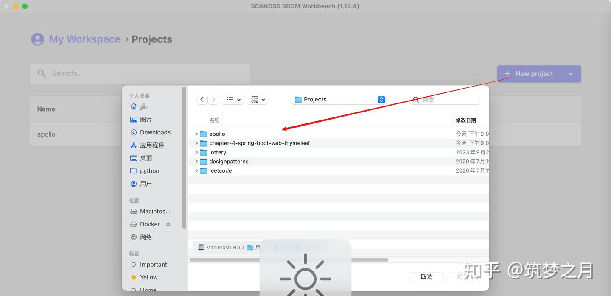Open the Downloads folder in the sidebar

click(155, 132)
